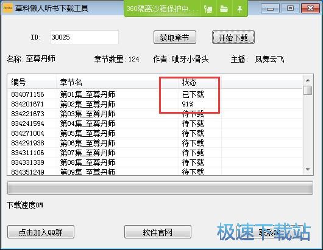Viewport: 323px width, 250px height.
Task: Click chapter number 834201671
Action: click(27, 104)
